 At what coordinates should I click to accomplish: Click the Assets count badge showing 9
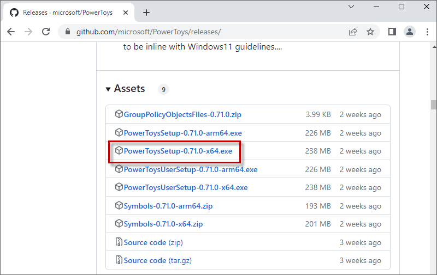tap(163, 89)
